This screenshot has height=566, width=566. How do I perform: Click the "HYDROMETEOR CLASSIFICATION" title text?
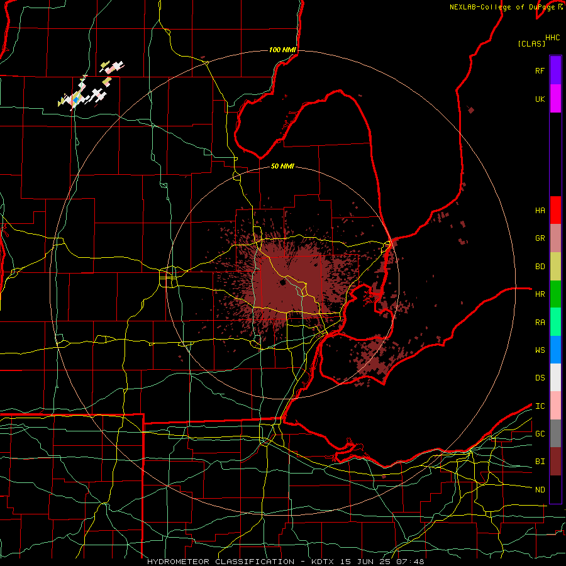[221, 562]
